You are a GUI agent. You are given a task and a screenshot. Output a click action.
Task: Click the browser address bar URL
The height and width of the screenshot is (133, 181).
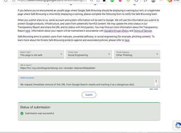[52, 1]
